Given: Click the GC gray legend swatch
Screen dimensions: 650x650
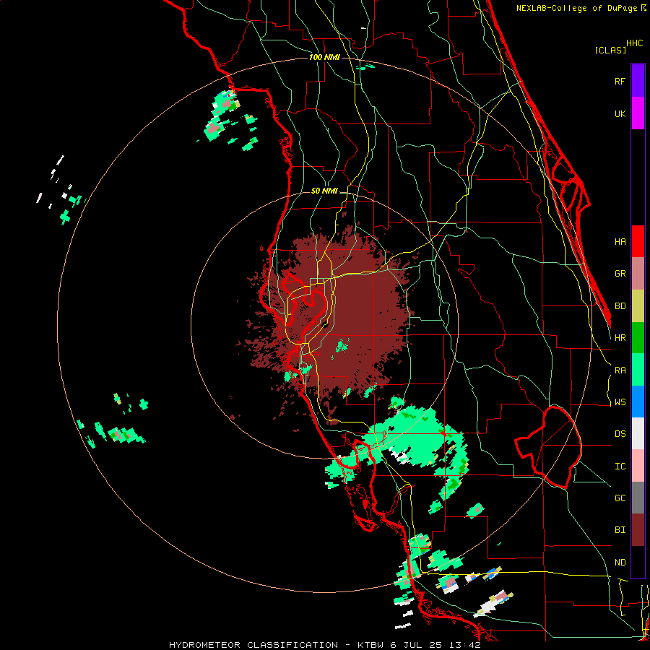Looking at the screenshot, I should 638,498.
